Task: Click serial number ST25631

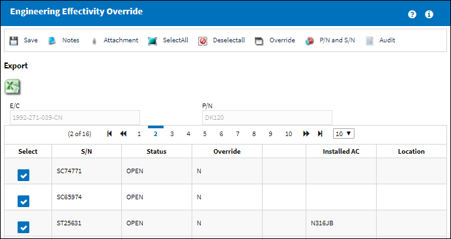Action: pyautogui.click(x=69, y=223)
